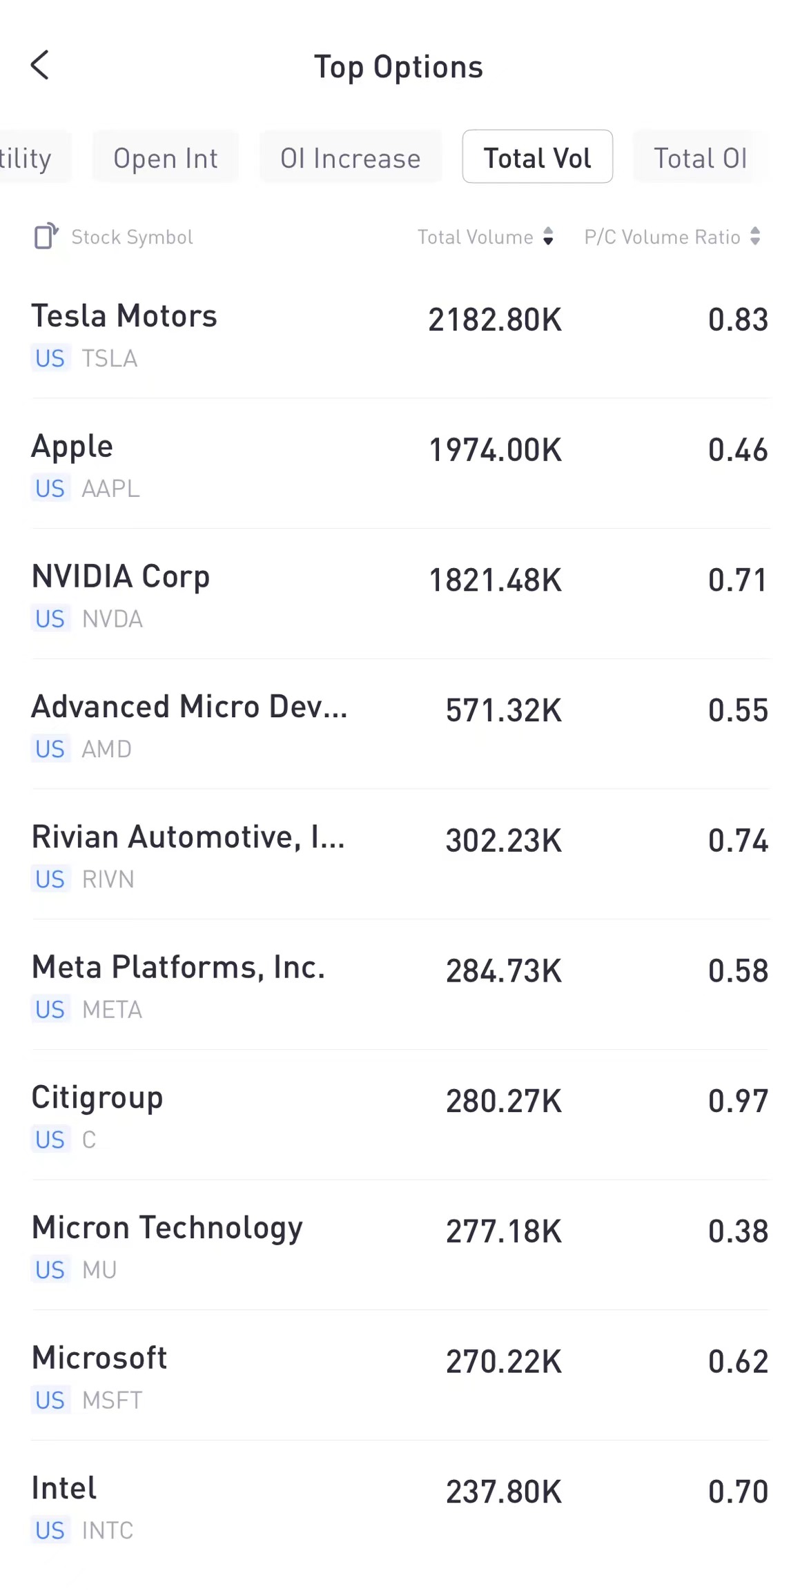The width and height of the screenshot is (800, 1591).
Task: Tap the back arrow icon
Action: coord(40,66)
